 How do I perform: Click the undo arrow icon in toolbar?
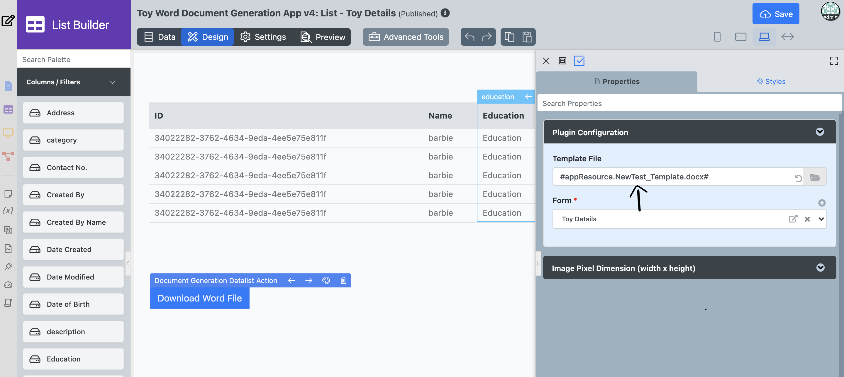(x=470, y=37)
